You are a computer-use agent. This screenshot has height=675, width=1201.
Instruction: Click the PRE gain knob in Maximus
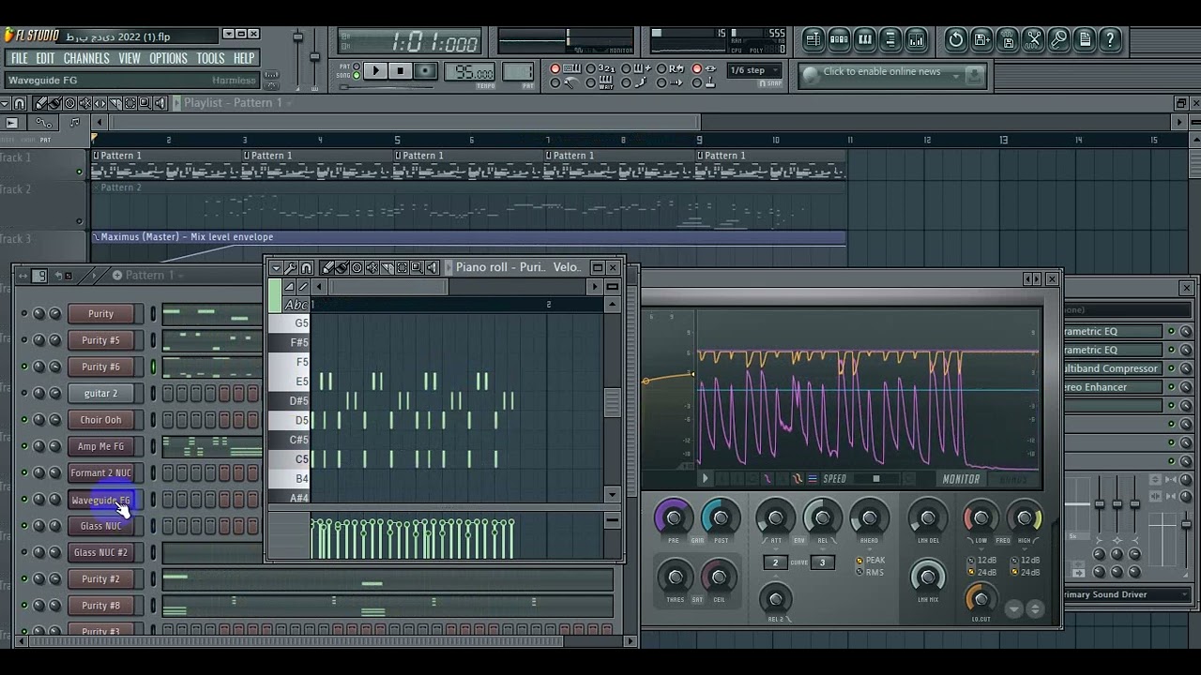(674, 518)
